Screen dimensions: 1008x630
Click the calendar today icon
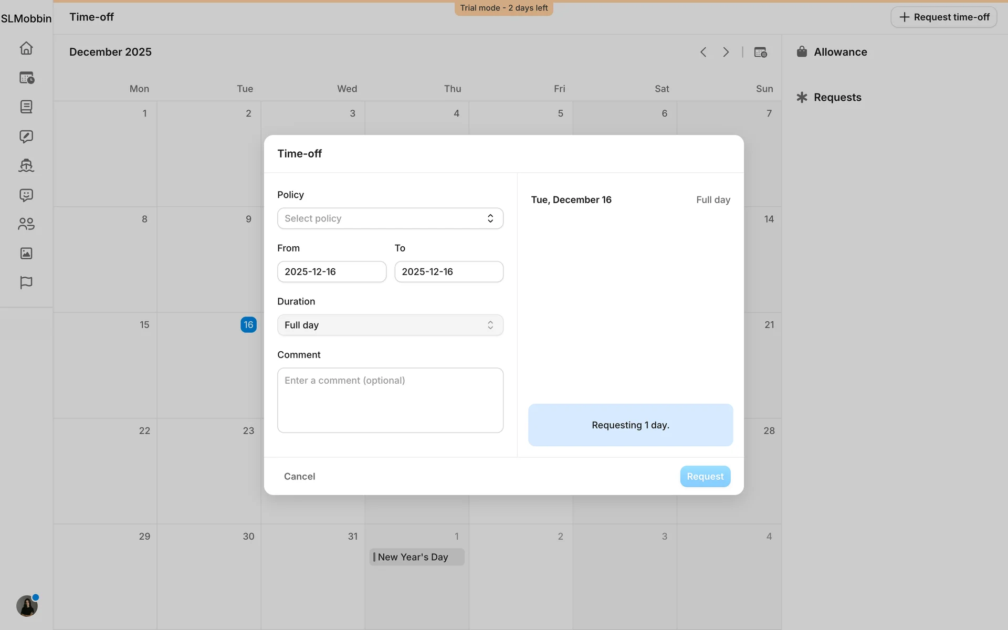point(760,52)
